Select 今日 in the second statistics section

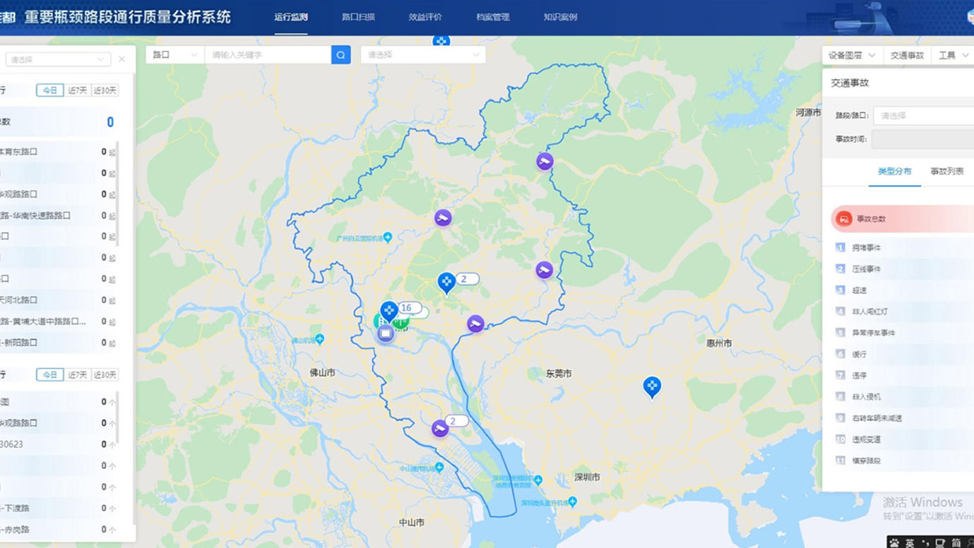click(49, 375)
